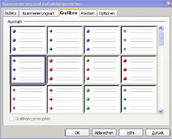
Task: Choose the red sphere bullet style
Action: coord(65,70)
